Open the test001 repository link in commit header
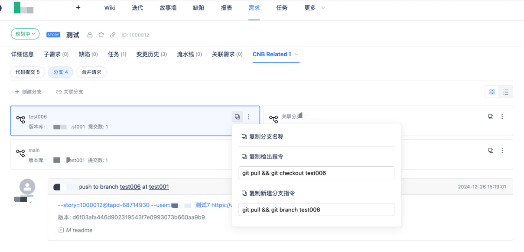Viewport: 524px width, 252px height. coord(159,187)
